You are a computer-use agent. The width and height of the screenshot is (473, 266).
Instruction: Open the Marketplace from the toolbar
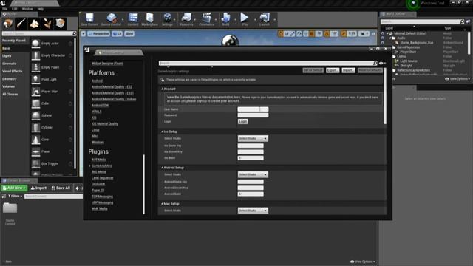tap(149, 19)
